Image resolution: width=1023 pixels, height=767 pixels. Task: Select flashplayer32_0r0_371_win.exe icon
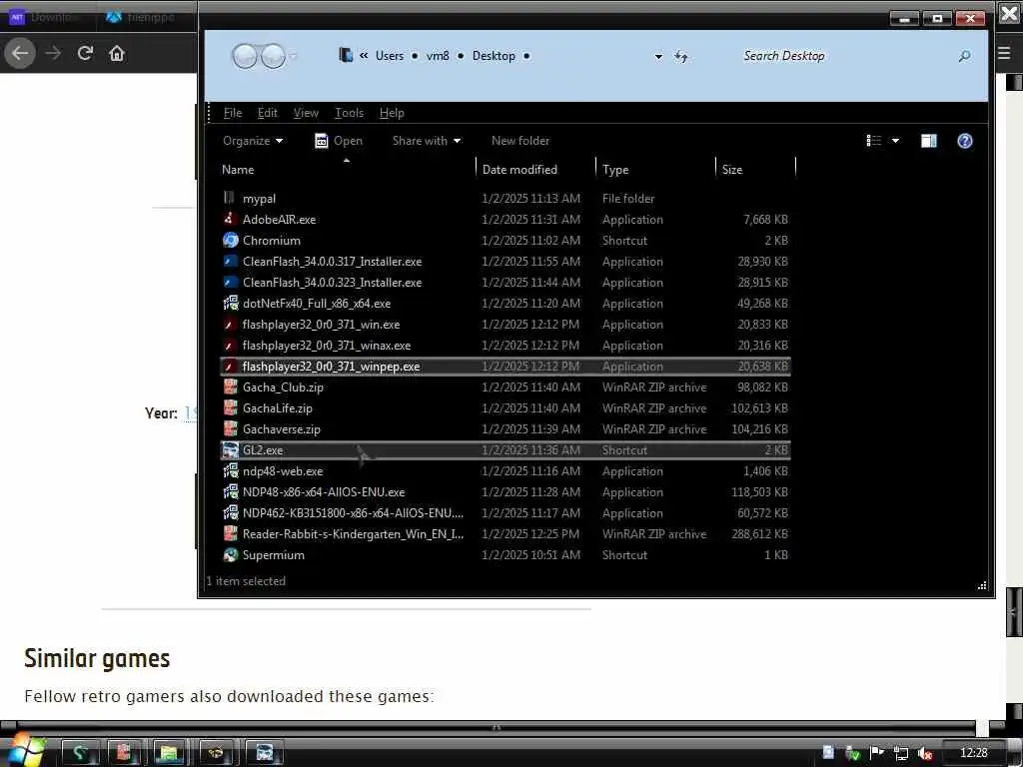(229, 325)
